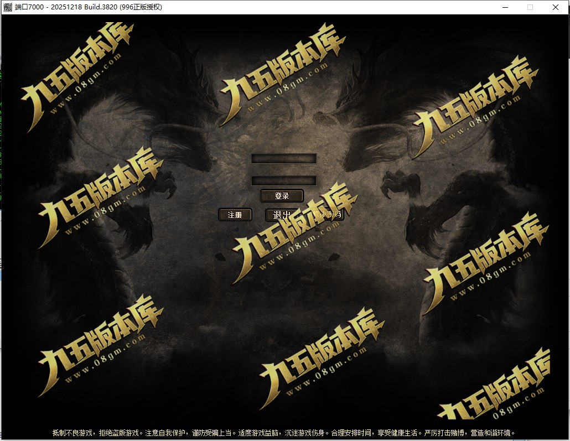Click the password input field

click(x=283, y=181)
